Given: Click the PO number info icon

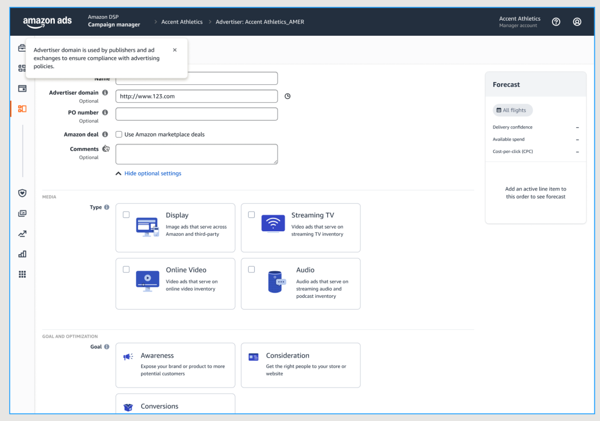Looking at the screenshot, I should pos(105,112).
